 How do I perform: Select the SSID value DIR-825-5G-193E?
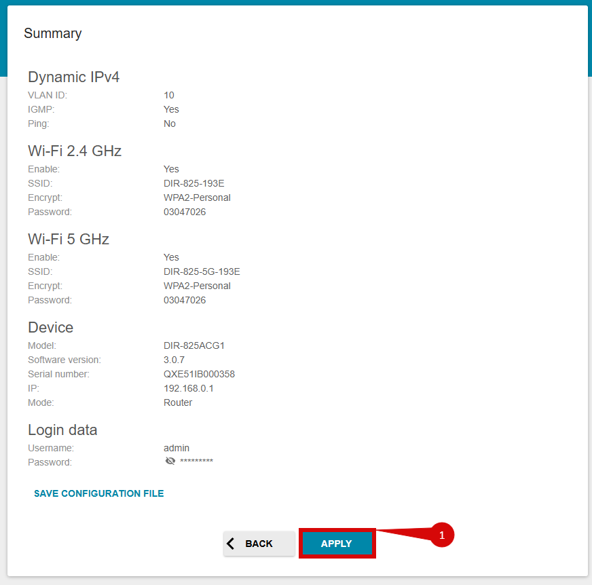(x=202, y=271)
